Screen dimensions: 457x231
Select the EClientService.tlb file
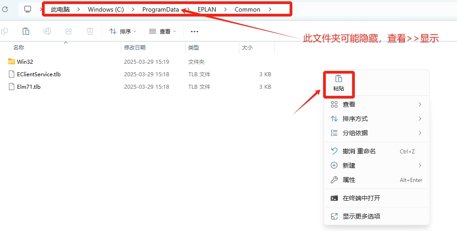[38, 74]
